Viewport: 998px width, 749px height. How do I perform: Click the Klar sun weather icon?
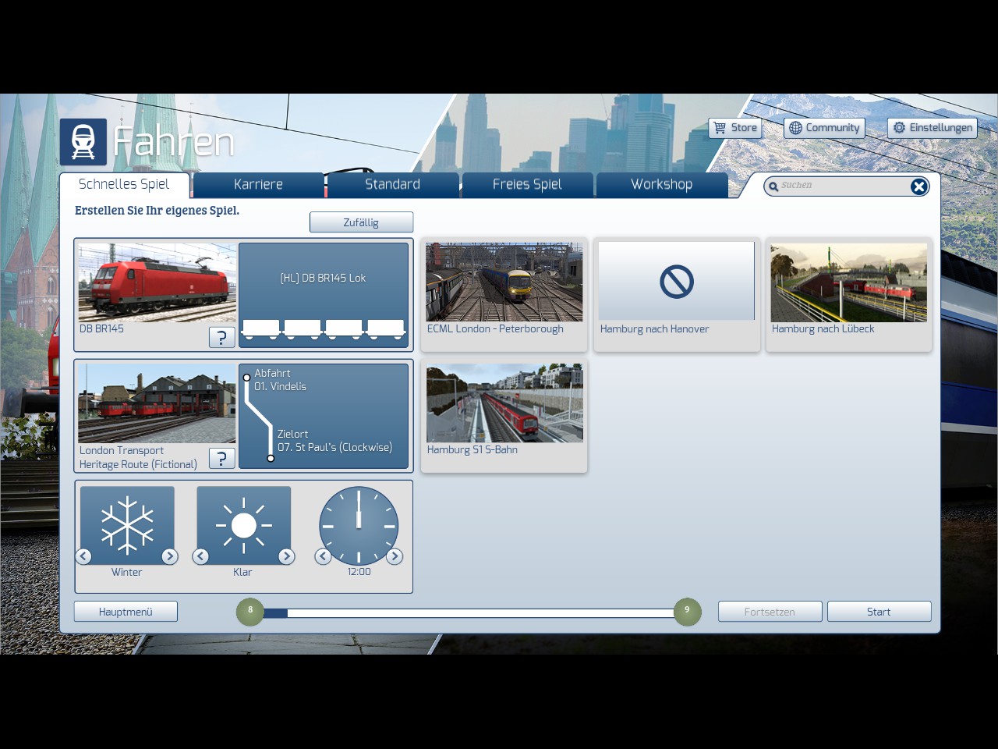click(x=243, y=524)
